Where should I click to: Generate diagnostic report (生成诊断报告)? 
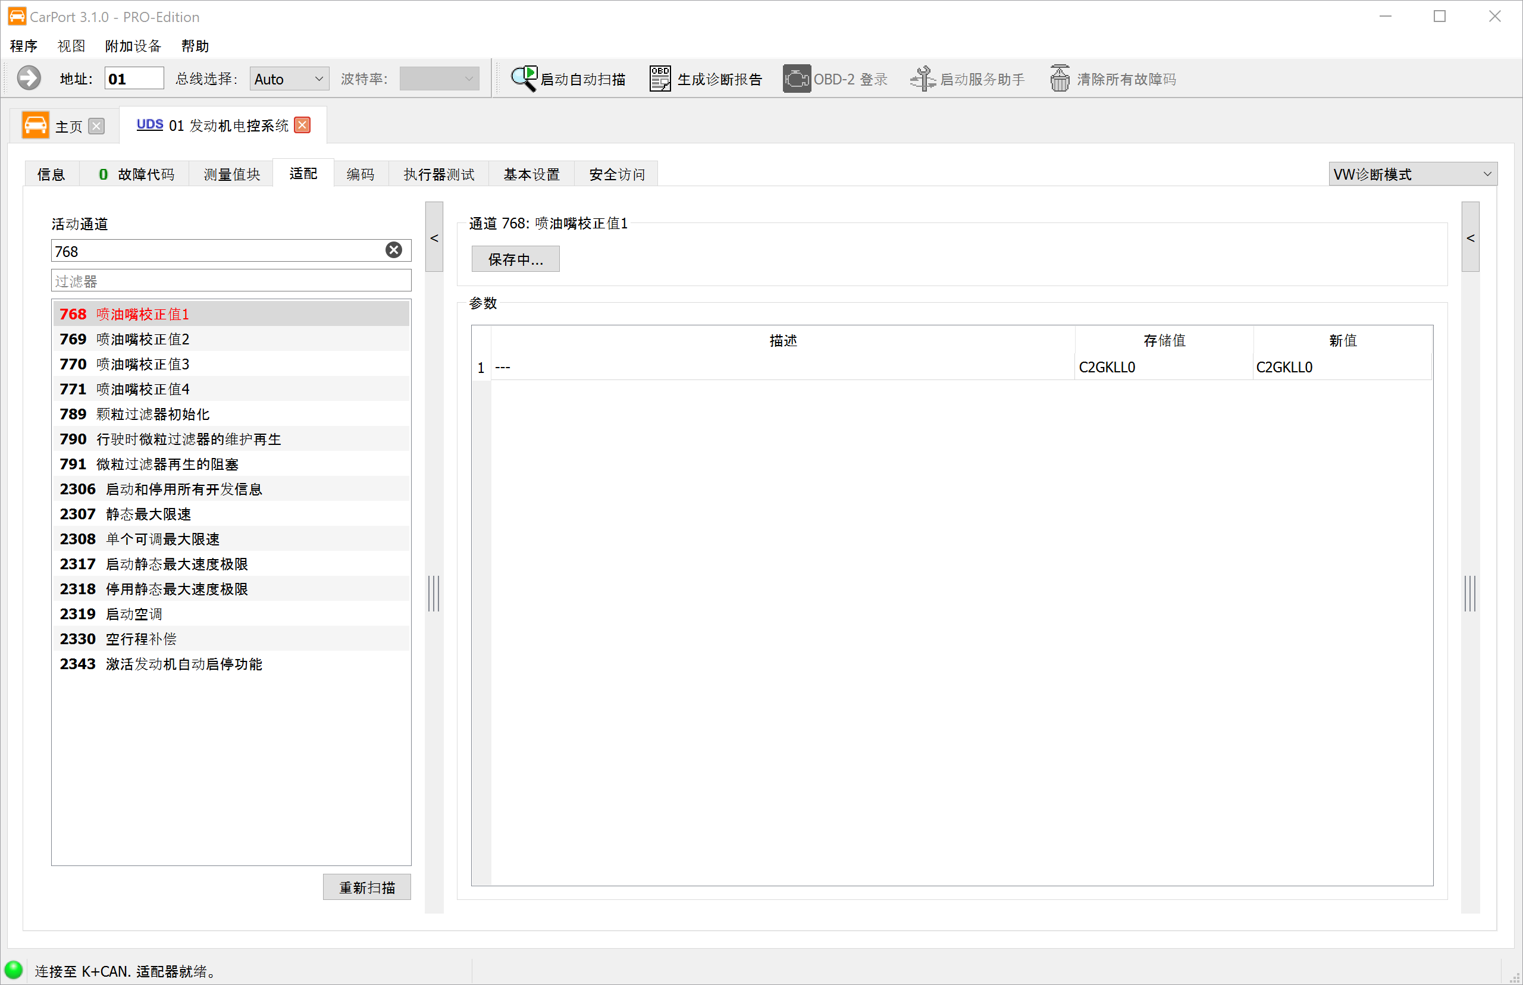706,79
